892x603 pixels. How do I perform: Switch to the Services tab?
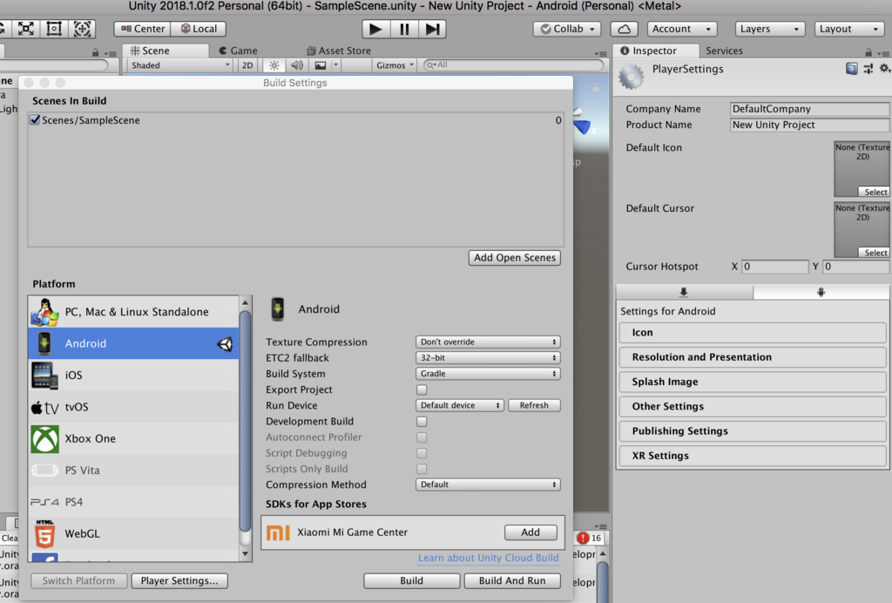[724, 51]
